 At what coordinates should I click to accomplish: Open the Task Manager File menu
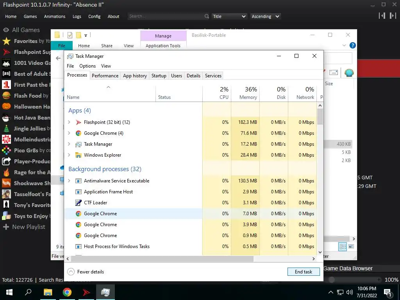pos(70,66)
